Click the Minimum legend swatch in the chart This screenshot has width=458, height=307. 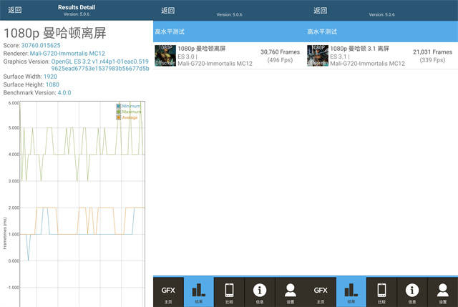[119, 106]
